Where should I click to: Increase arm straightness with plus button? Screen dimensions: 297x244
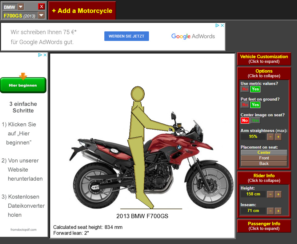[x=278, y=137]
